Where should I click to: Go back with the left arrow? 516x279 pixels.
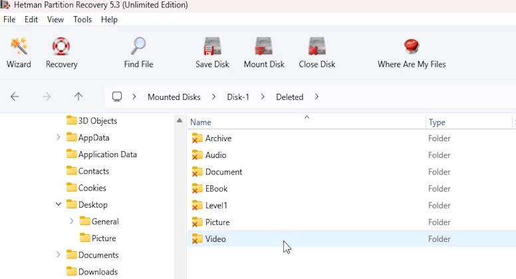click(15, 97)
